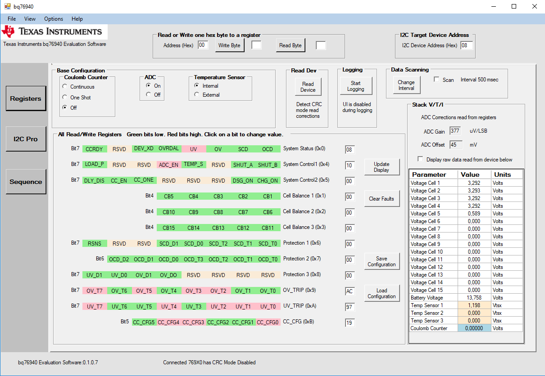Click the System Status hex value field
This screenshot has height=376, width=545.
[350, 150]
